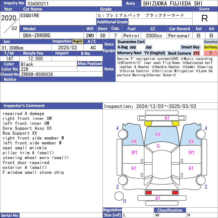Select the Back Camera equipment badge
This screenshot has width=218, height=218.
tap(179, 53)
